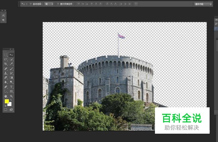This screenshot has height=142, width=218.
Task: Select the Rectangular Marquee tool
Action: (6, 55)
